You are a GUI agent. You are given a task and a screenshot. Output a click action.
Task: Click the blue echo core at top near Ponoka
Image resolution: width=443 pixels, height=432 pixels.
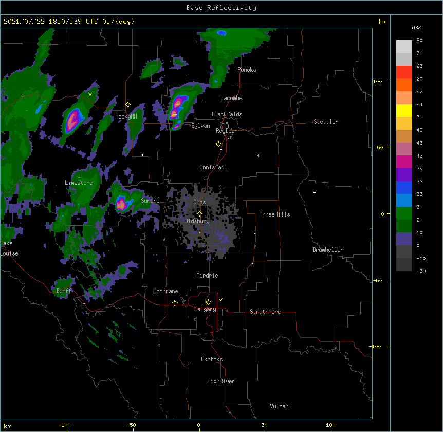[x=222, y=33]
